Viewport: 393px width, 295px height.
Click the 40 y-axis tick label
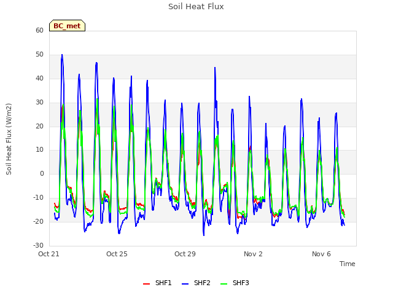39,78
